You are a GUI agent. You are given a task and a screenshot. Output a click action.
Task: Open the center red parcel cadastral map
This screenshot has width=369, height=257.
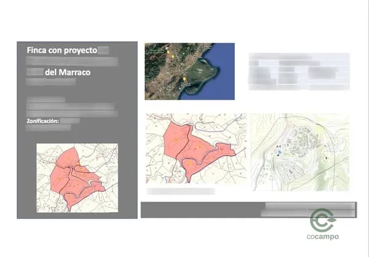(x=196, y=148)
